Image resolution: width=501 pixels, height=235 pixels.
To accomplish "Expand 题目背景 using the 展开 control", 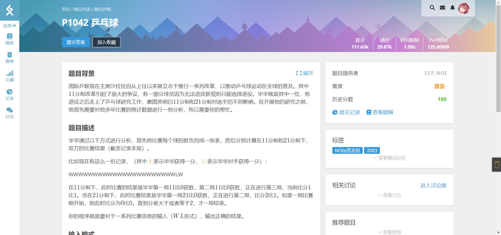I will click(x=305, y=73).
